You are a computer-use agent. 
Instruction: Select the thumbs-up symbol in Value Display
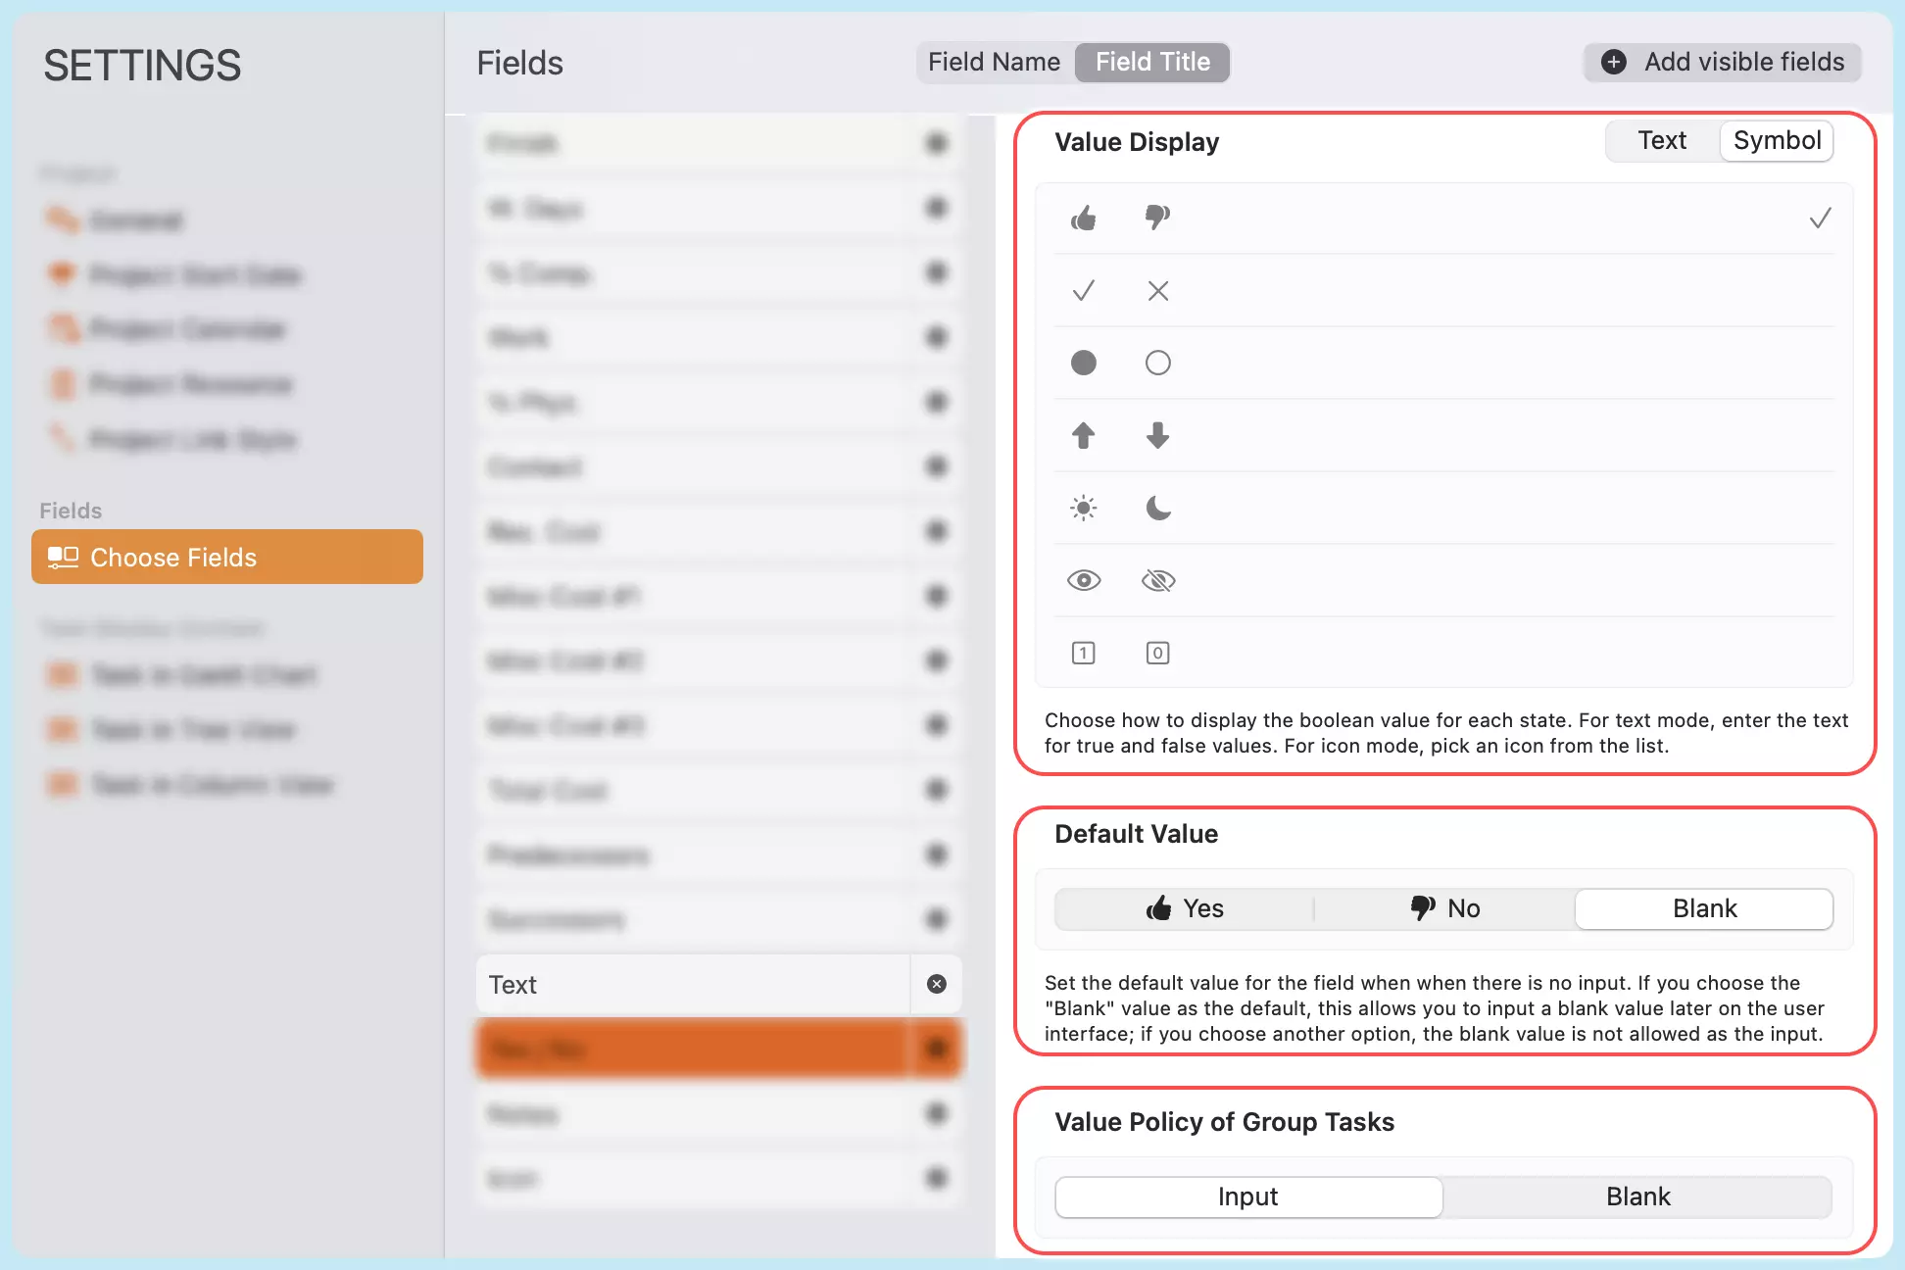pos(1083,218)
